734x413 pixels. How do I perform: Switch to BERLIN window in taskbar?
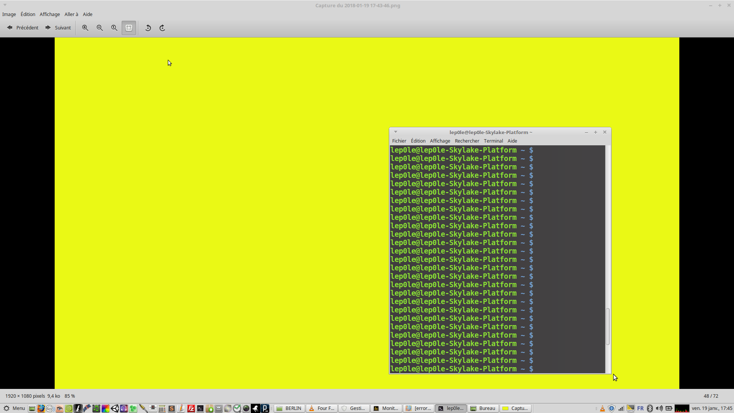[x=290, y=408]
